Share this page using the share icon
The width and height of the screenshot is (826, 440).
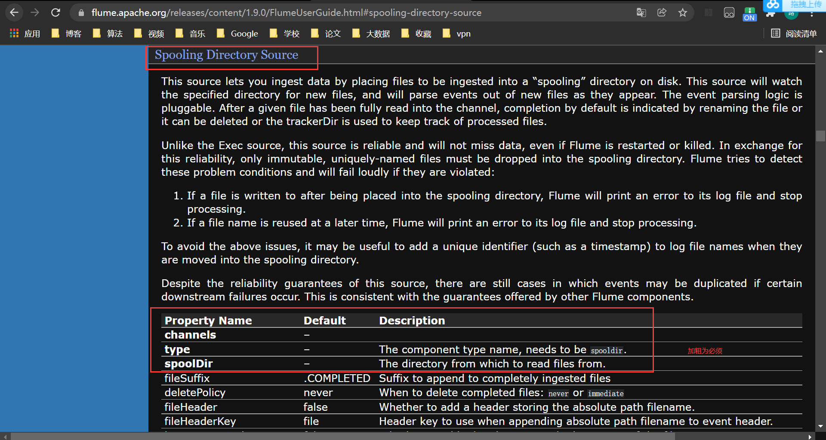point(662,12)
